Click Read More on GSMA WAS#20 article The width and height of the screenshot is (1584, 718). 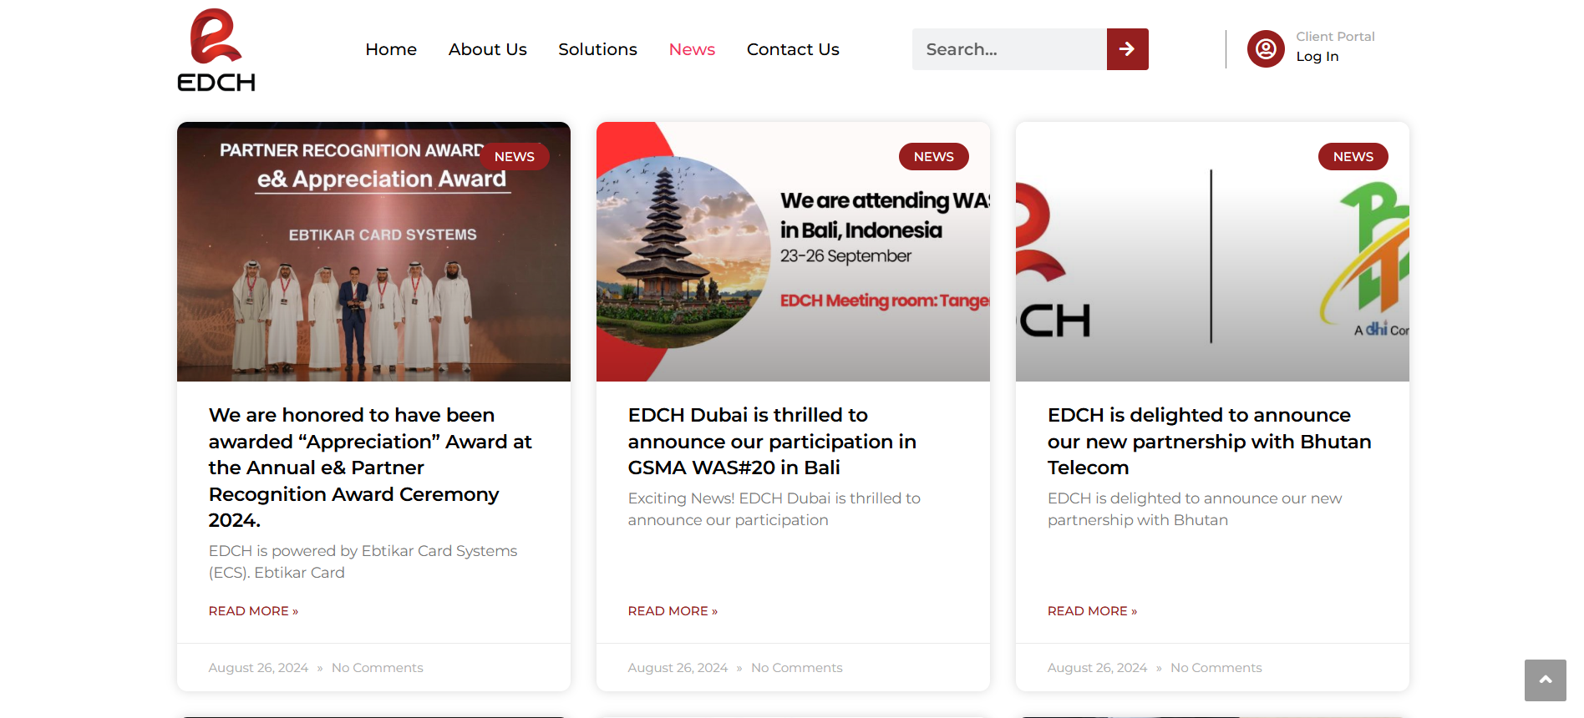coord(673,611)
